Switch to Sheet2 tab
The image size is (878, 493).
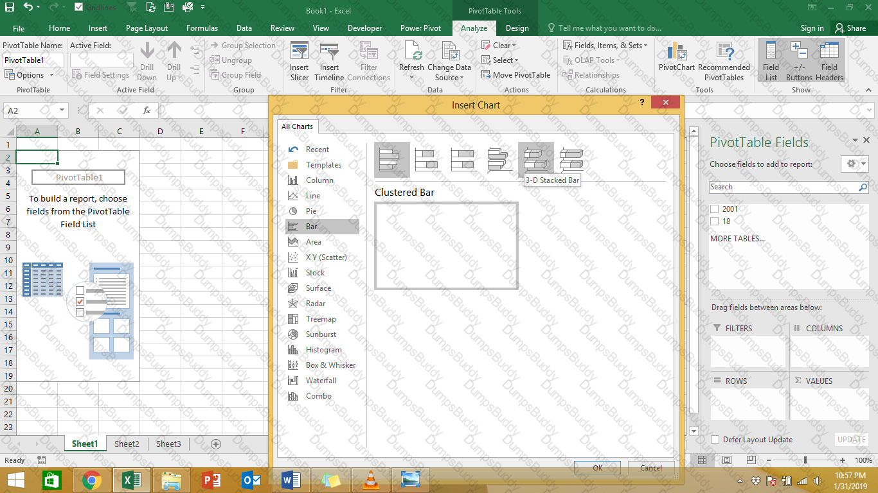[127, 444]
